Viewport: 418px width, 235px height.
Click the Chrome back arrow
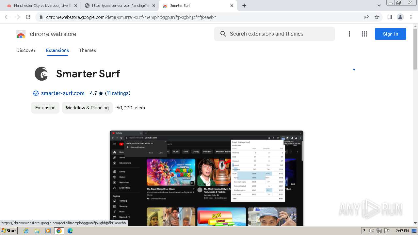pyautogui.click(x=7, y=17)
